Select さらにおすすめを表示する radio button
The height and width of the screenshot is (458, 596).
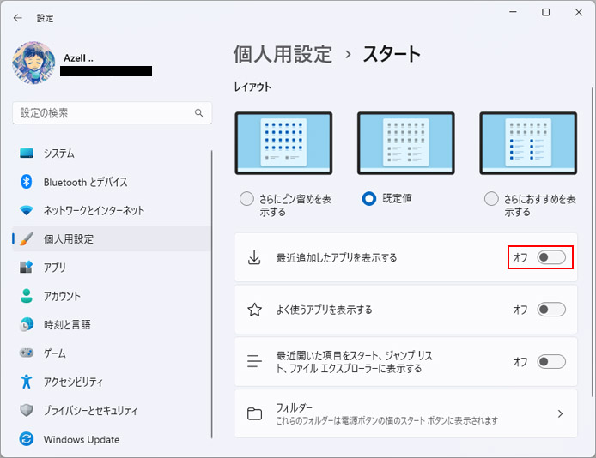pyautogui.click(x=491, y=199)
